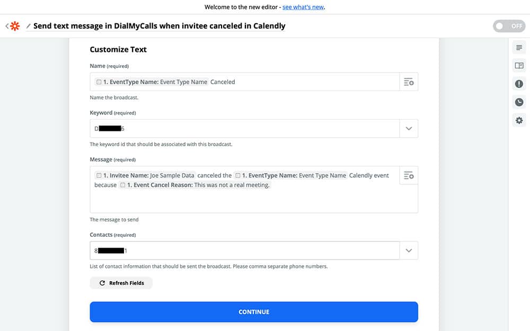Click the back chevron near Zapier logo
Screen dimensions: 530x331
click(7, 26)
